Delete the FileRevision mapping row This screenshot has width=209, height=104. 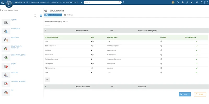tap(161, 55)
